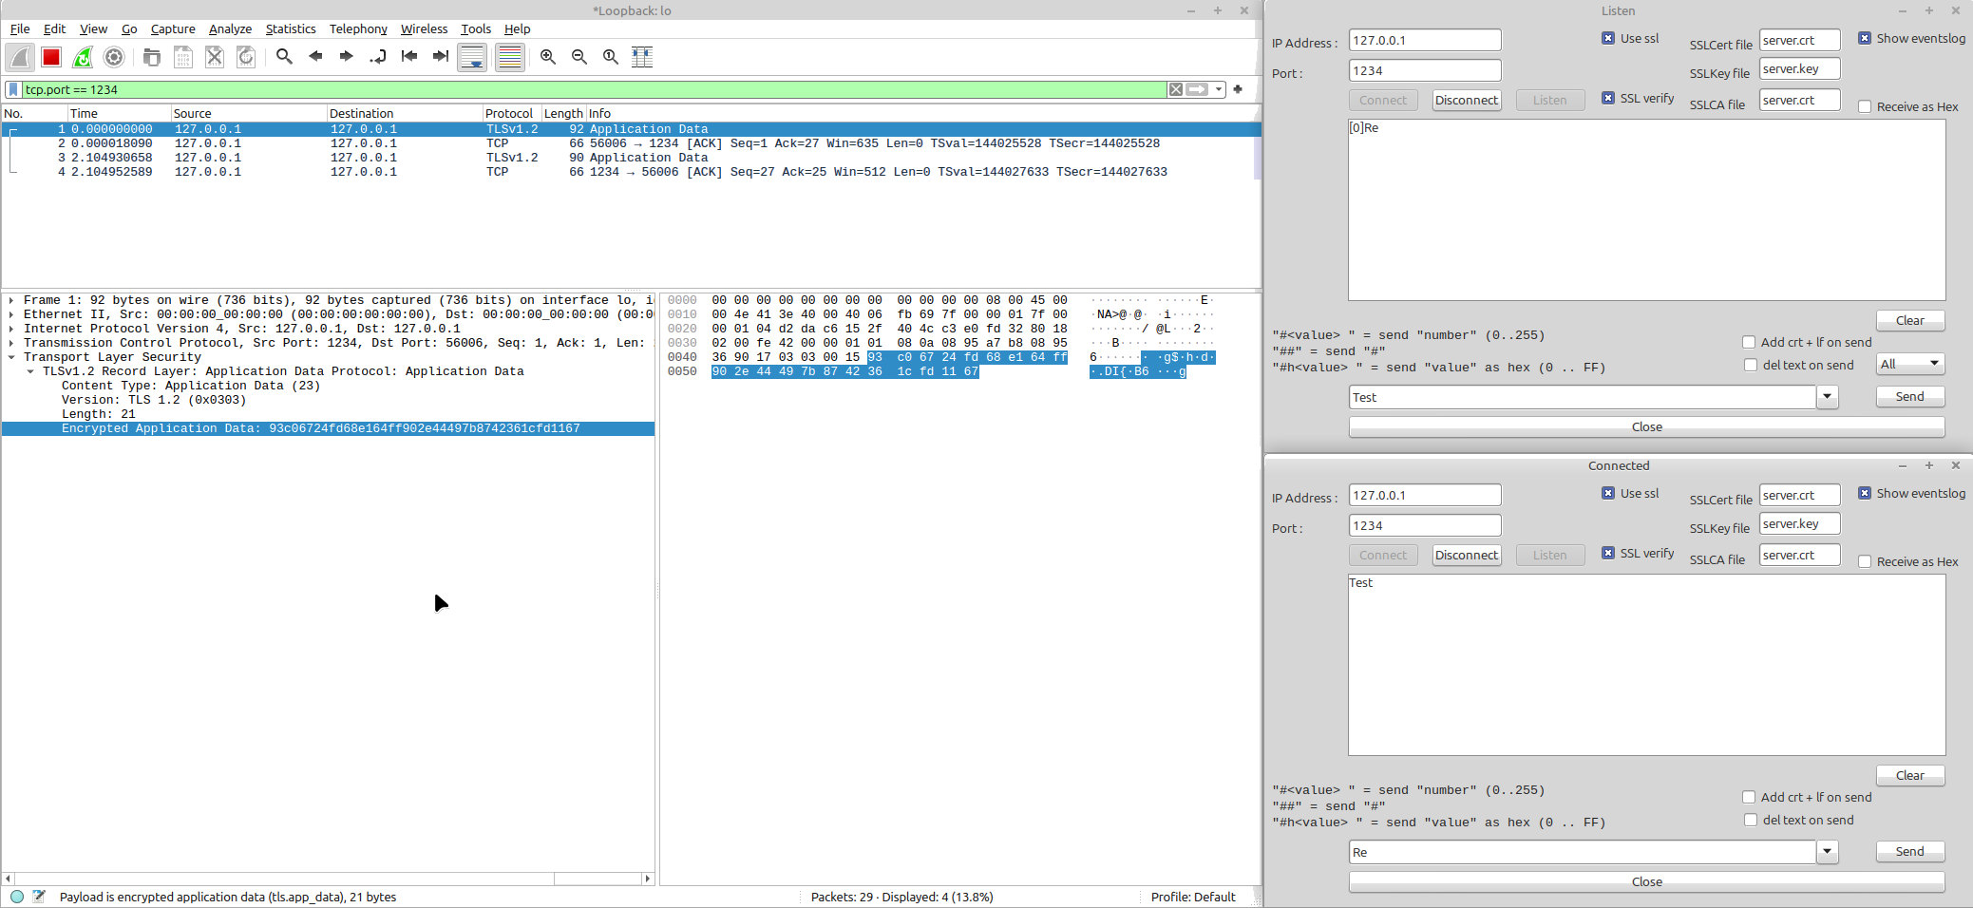Open the All dropdown in Listen window
Screen dimensions: 1973x908
(1910, 364)
